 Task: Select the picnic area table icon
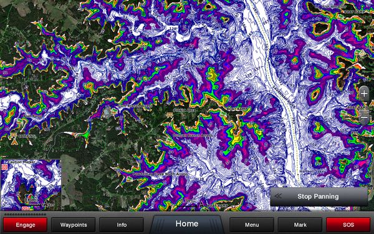point(170,115)
